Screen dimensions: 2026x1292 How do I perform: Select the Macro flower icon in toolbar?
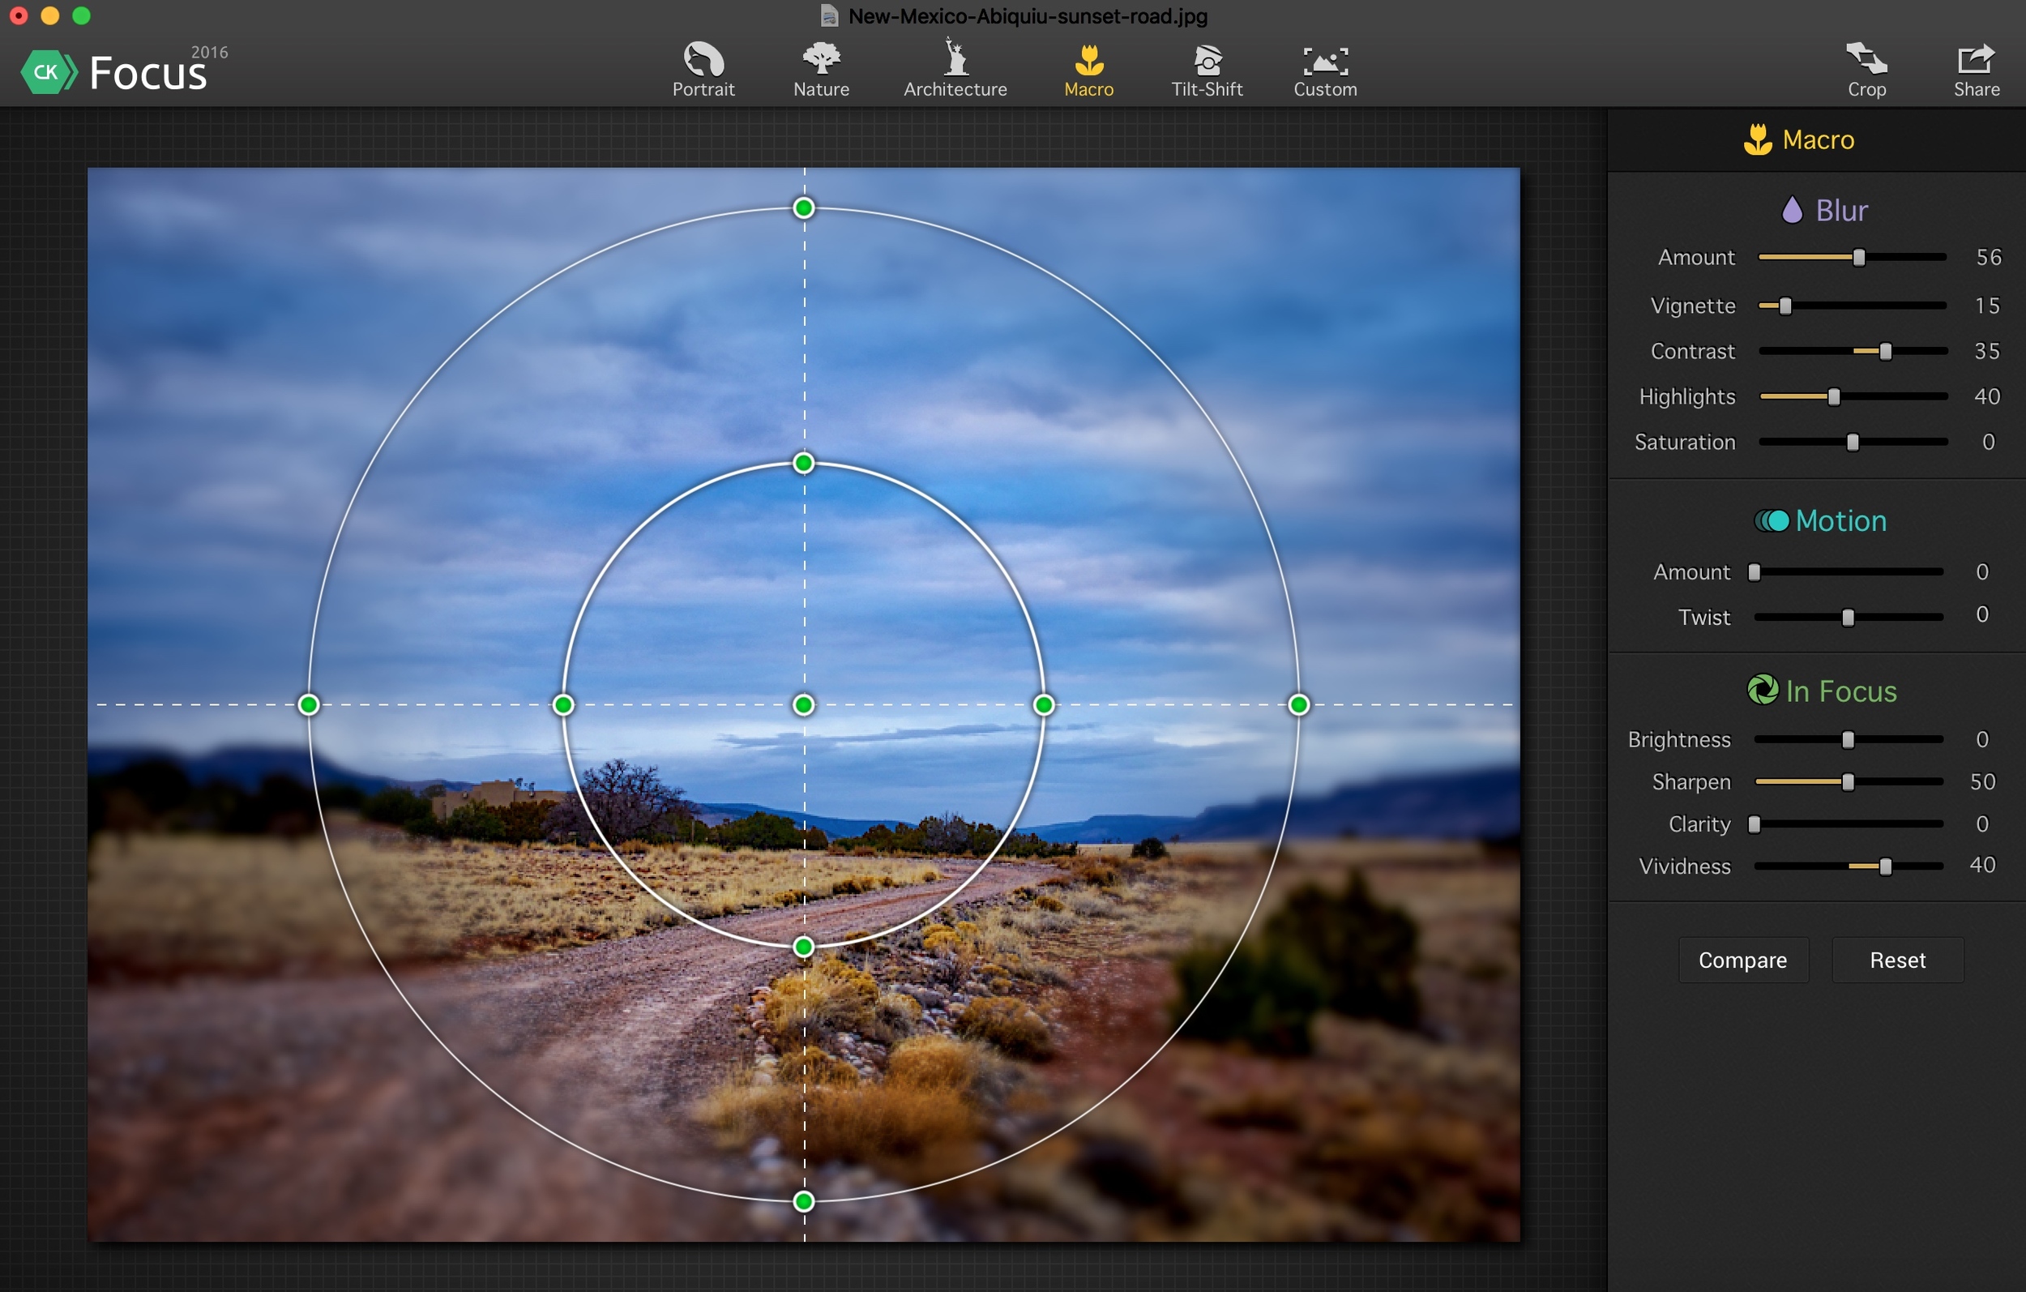coord(1088,60)
